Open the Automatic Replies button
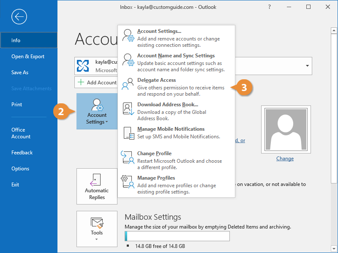 coord(97,187)
